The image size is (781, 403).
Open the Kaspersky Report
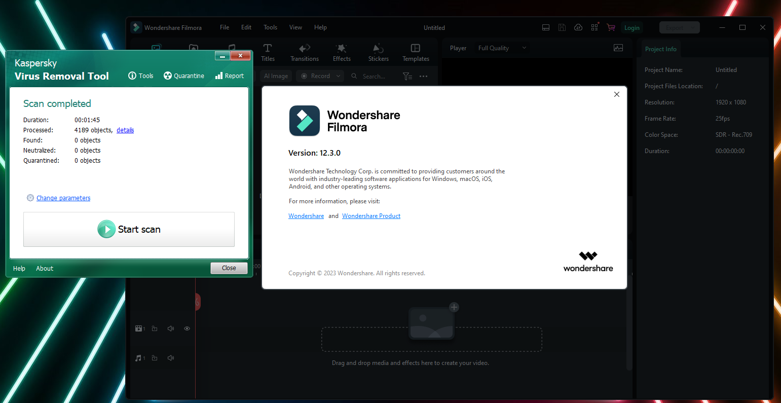pyautogui.click(x=230, y=76)
